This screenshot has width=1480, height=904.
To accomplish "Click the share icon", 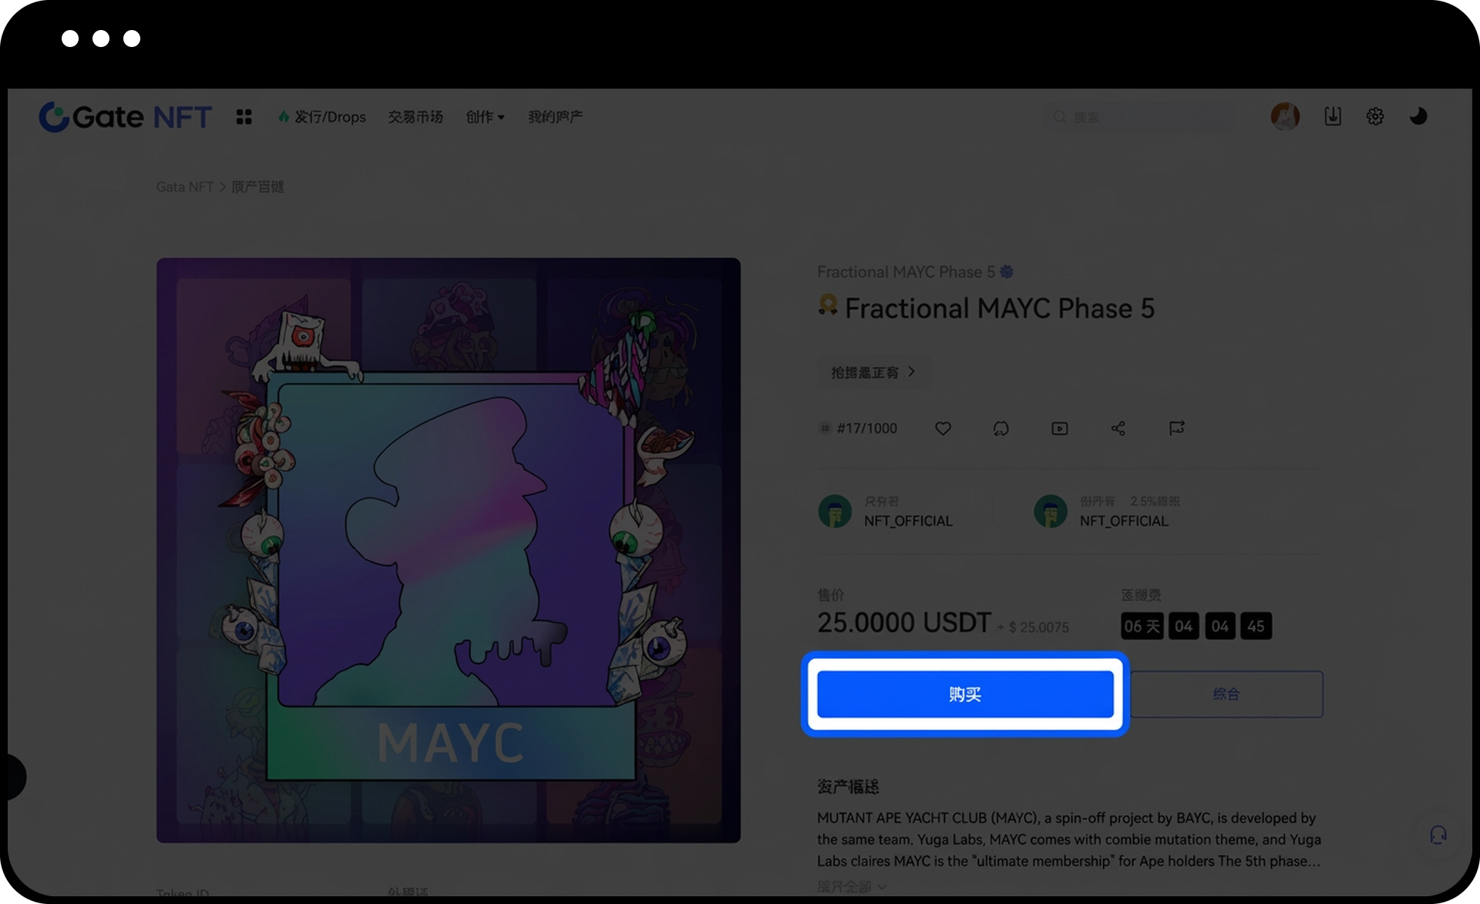I will pyautogui.click(x=1118, y=428).
